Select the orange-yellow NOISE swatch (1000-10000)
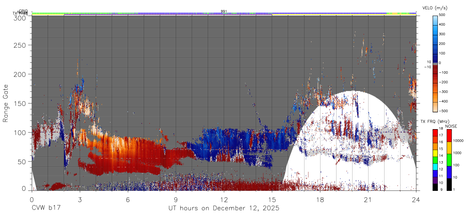 coord(449,148)
